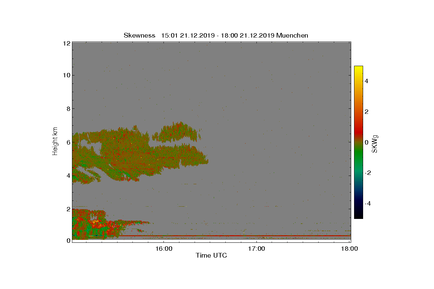The height and width of the screenshot is (289, 434).
Task: Click the colorbar '2' tick label
Action: pos(366,112)
